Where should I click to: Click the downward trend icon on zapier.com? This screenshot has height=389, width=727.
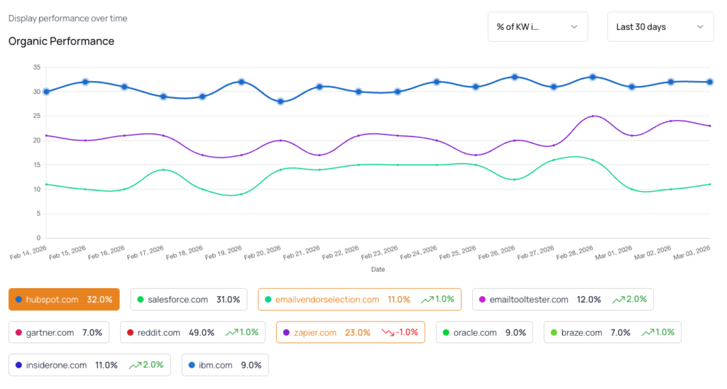coord(388,332)
